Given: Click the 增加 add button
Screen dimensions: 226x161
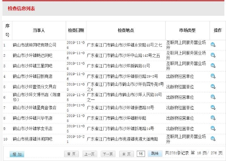Looking at the screenshot, I should point(17,154).
